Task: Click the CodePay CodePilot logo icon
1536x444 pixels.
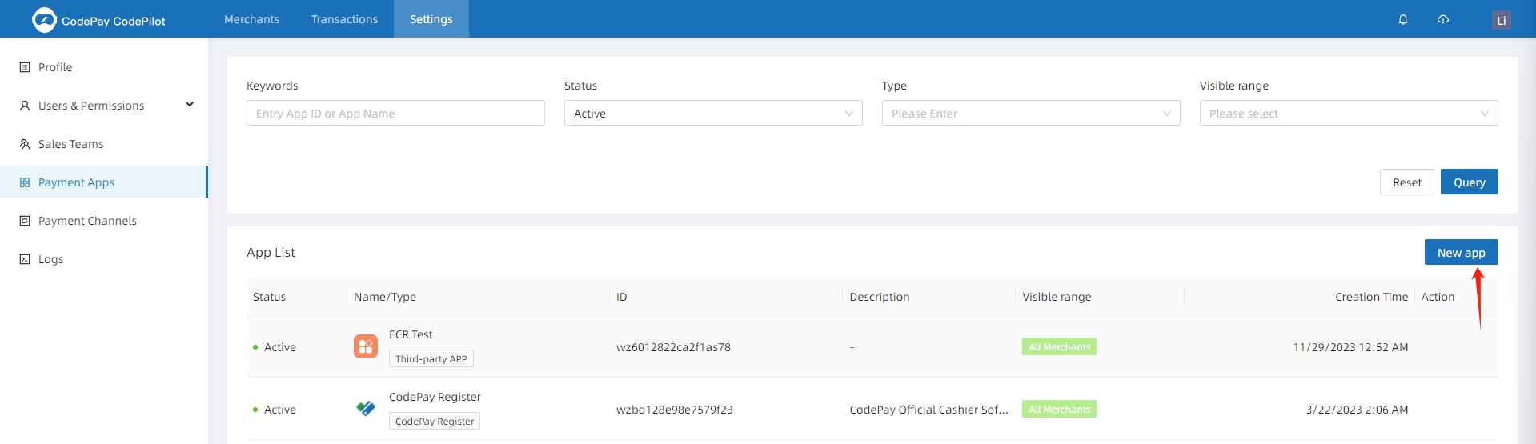Action: click(x=44, y=20)
